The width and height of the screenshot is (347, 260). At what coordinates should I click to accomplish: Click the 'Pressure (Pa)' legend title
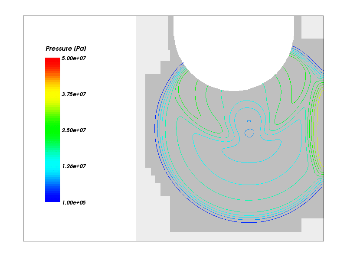coord(66,49)
